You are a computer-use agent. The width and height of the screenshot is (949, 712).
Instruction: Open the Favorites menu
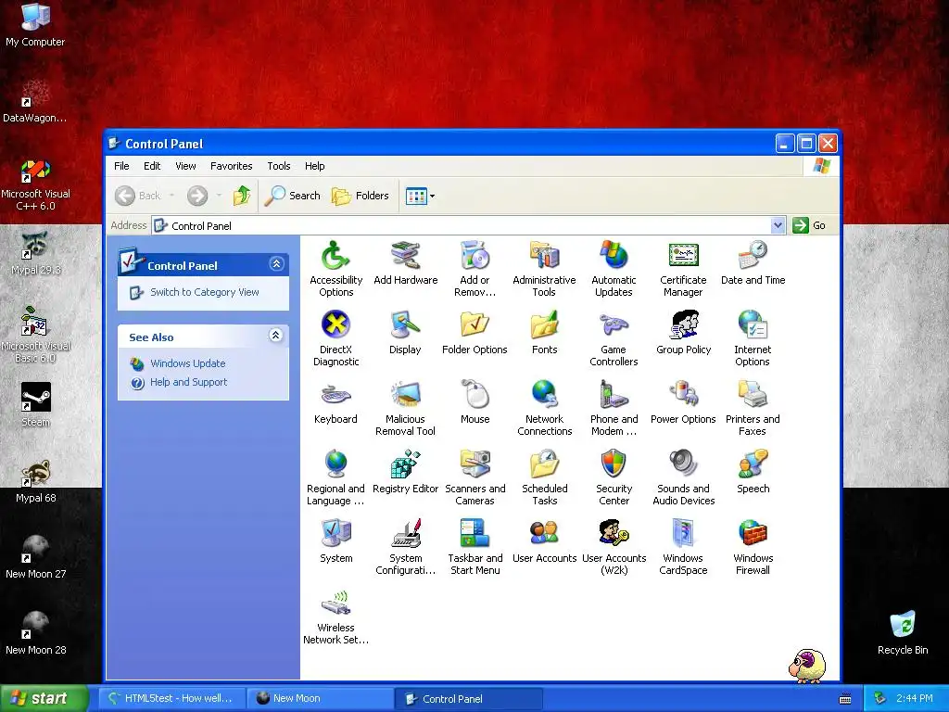[x=231, y=166]
